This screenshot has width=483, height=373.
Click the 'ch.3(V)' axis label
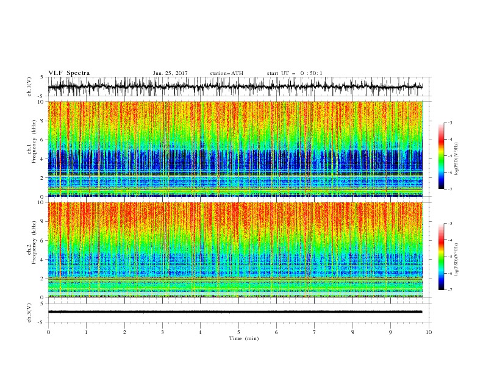pos(29,313)
